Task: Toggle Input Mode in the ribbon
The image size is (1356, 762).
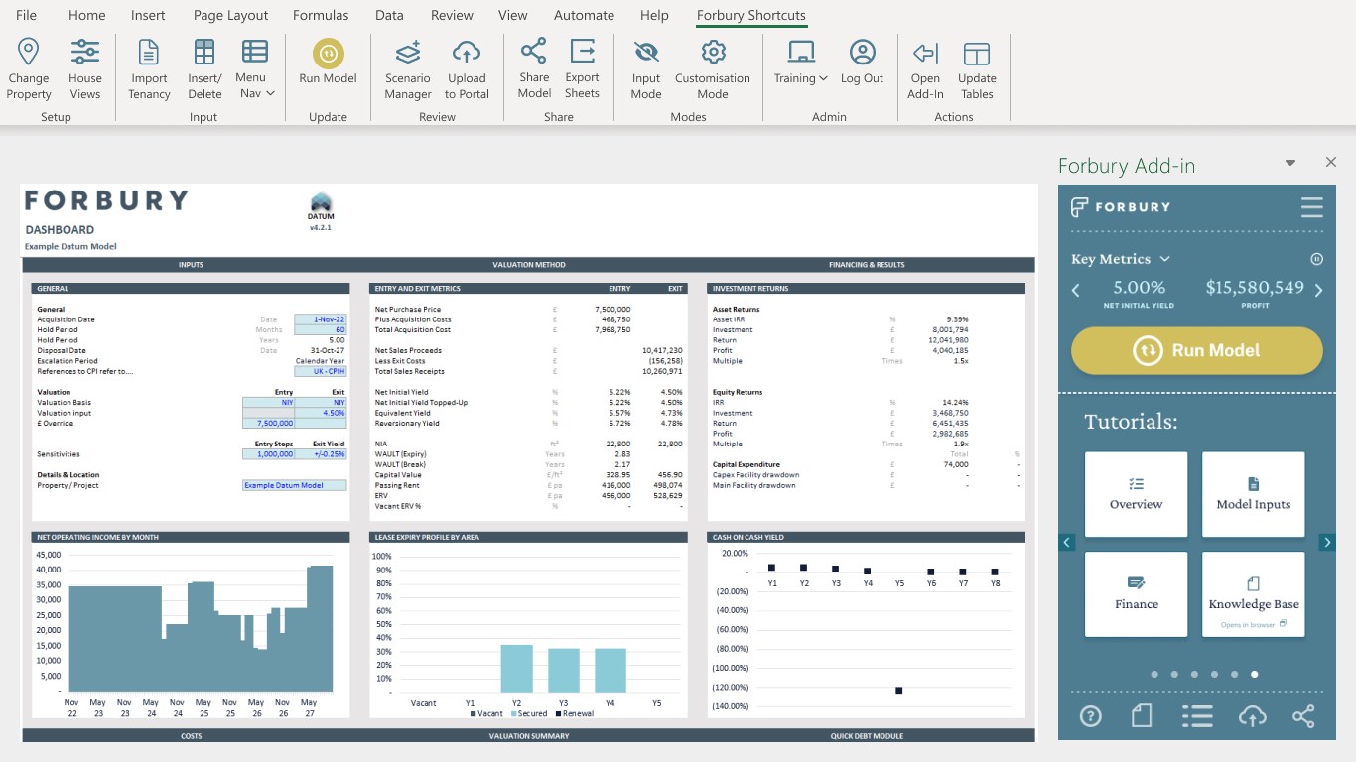Action: coord(646,68)
